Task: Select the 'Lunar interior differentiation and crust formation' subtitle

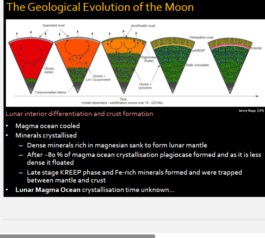Action: pyautogui.click(x=79, y=114)
